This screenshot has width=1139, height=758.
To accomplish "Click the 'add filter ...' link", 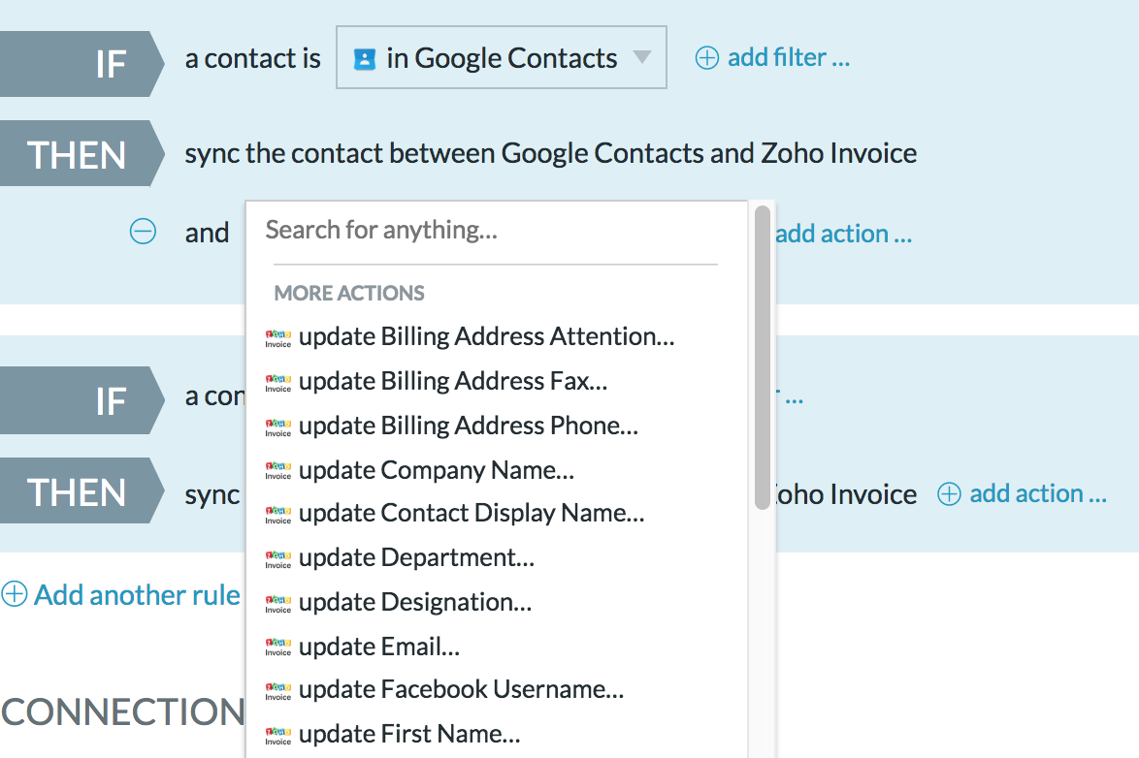I will 788,56.
